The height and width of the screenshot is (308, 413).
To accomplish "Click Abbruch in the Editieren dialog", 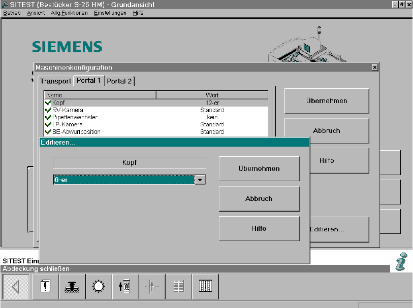I will 259,199.
